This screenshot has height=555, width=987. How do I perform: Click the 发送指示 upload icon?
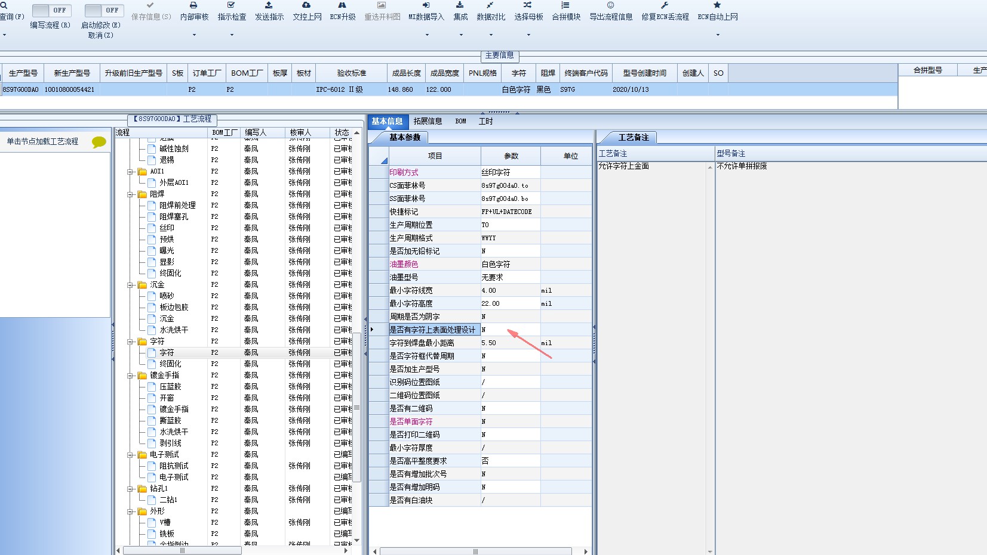pyautogui.click(x=269, y=5)
